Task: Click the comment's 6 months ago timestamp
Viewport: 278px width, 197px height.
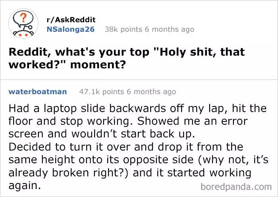Action: [x=151, y=92]
